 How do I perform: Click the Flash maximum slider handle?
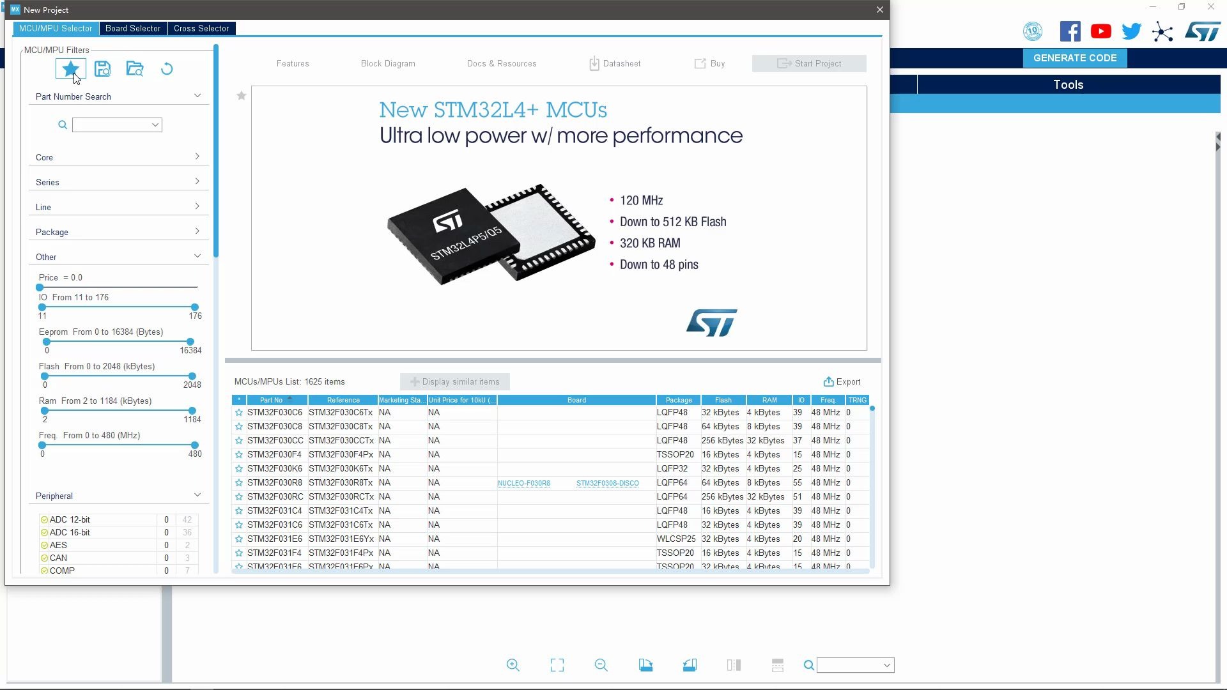tap(192, 376)
